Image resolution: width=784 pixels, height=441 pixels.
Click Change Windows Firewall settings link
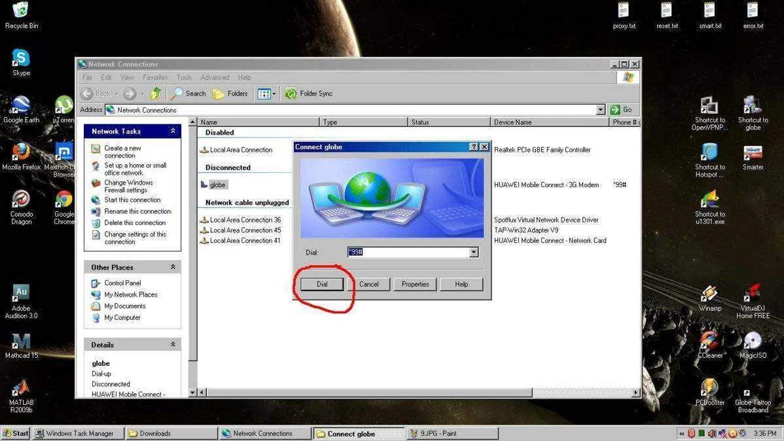pyautogui.click(x=128, y=186)
